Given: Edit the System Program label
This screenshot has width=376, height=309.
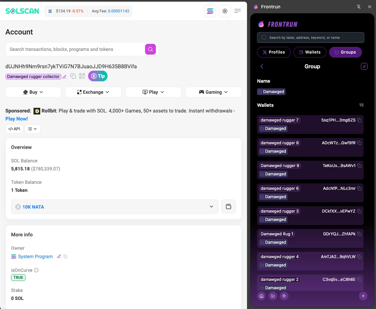Looking at the screenshot, I should point(59,256).
